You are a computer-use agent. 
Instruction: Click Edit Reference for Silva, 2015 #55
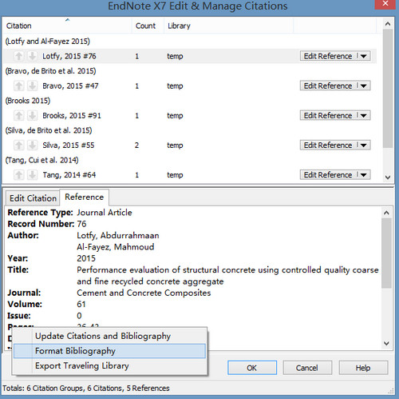pos(328,146)
